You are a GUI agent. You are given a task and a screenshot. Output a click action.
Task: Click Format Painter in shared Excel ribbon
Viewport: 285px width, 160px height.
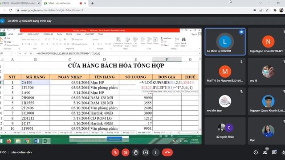pyautogui.click(x=11, y=45)
